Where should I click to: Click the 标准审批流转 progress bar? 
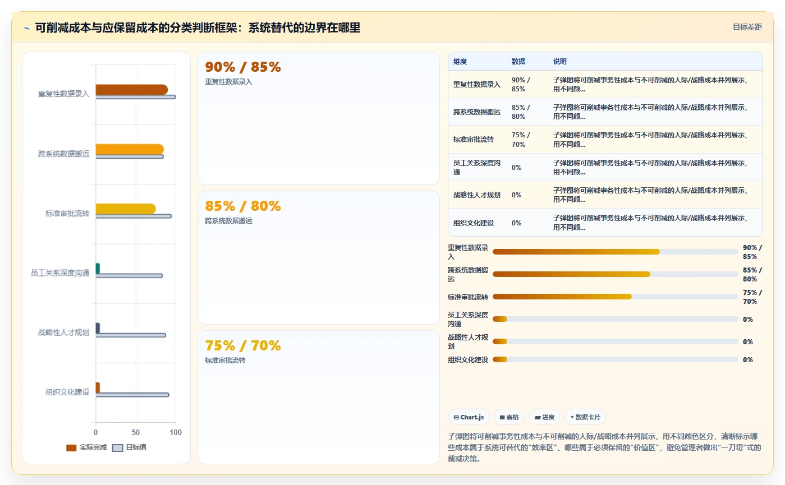(615, 297)
